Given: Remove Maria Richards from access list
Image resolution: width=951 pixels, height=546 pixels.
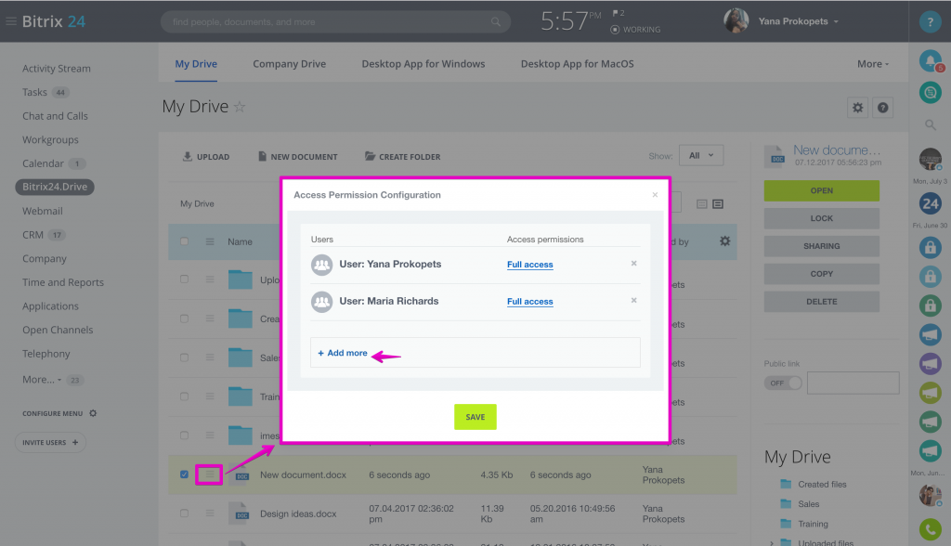Looking at the screenshot, I should (633, 300).
